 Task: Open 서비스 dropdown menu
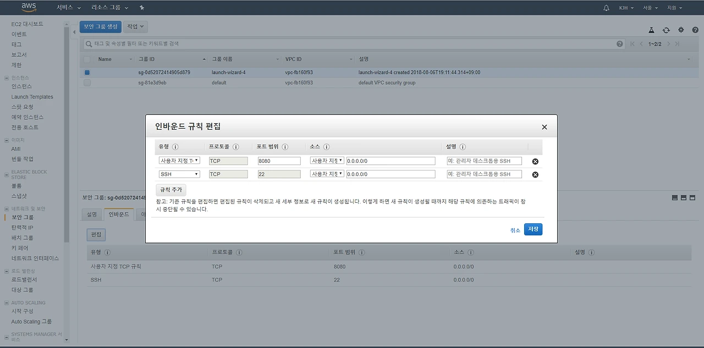[x=69, y=8]
